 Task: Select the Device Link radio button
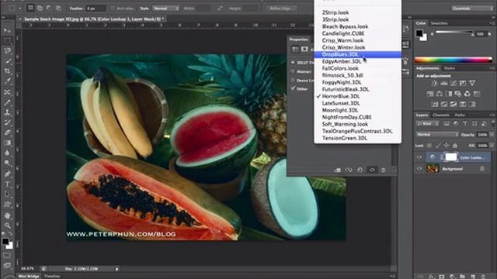293,81
